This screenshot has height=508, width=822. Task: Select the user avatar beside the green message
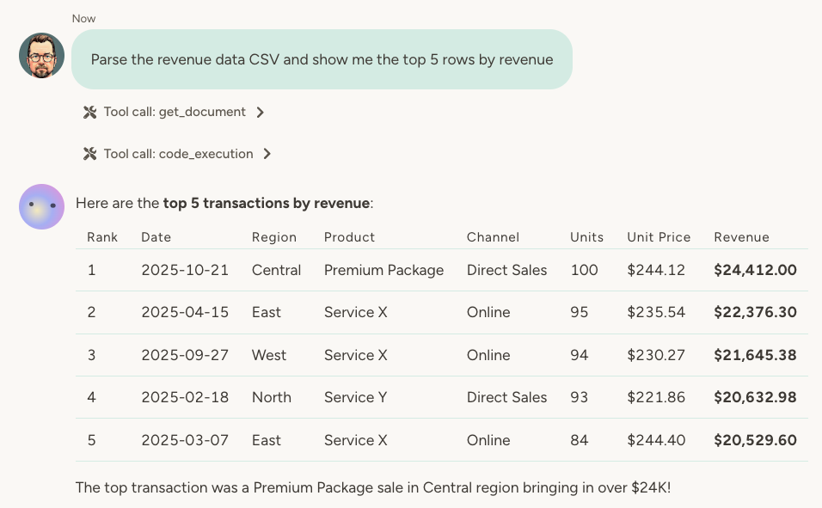pos(40,55)
